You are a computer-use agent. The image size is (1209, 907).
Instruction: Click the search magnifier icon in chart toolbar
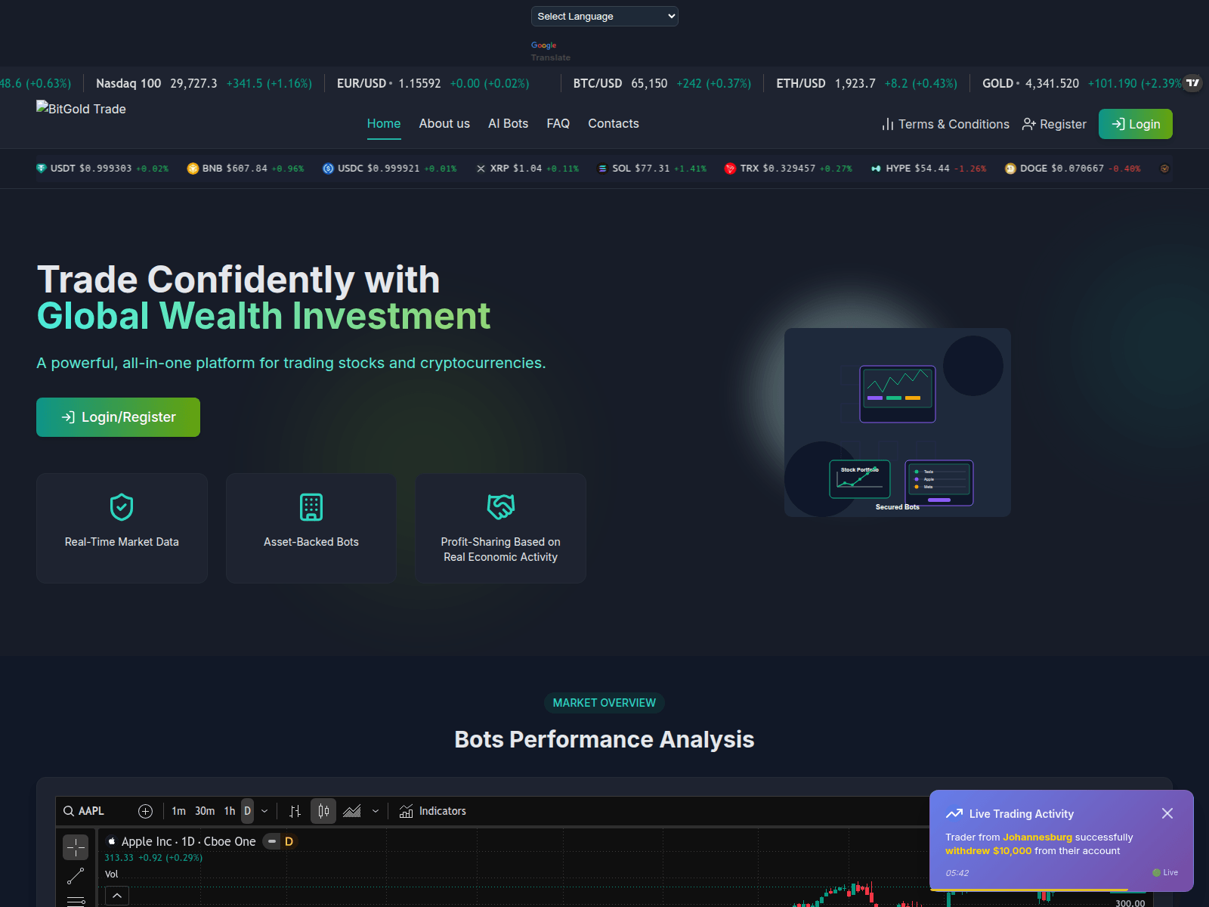pyautogui.click(x=69, y=811)
